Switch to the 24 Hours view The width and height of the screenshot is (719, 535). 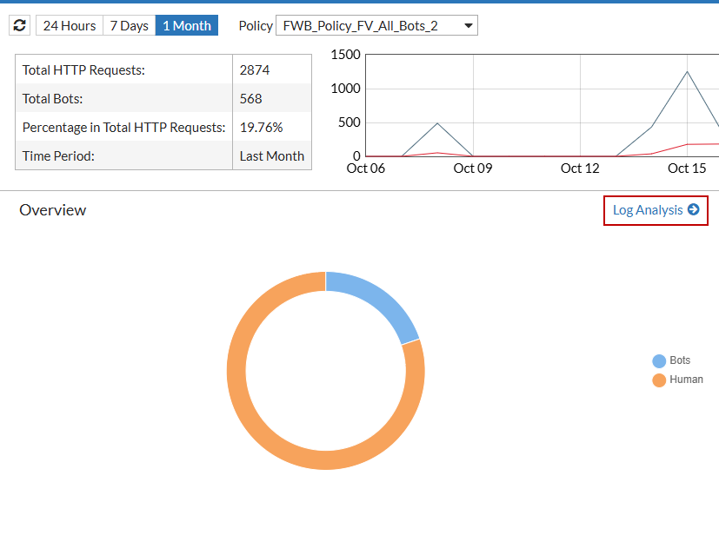[69, 24]
